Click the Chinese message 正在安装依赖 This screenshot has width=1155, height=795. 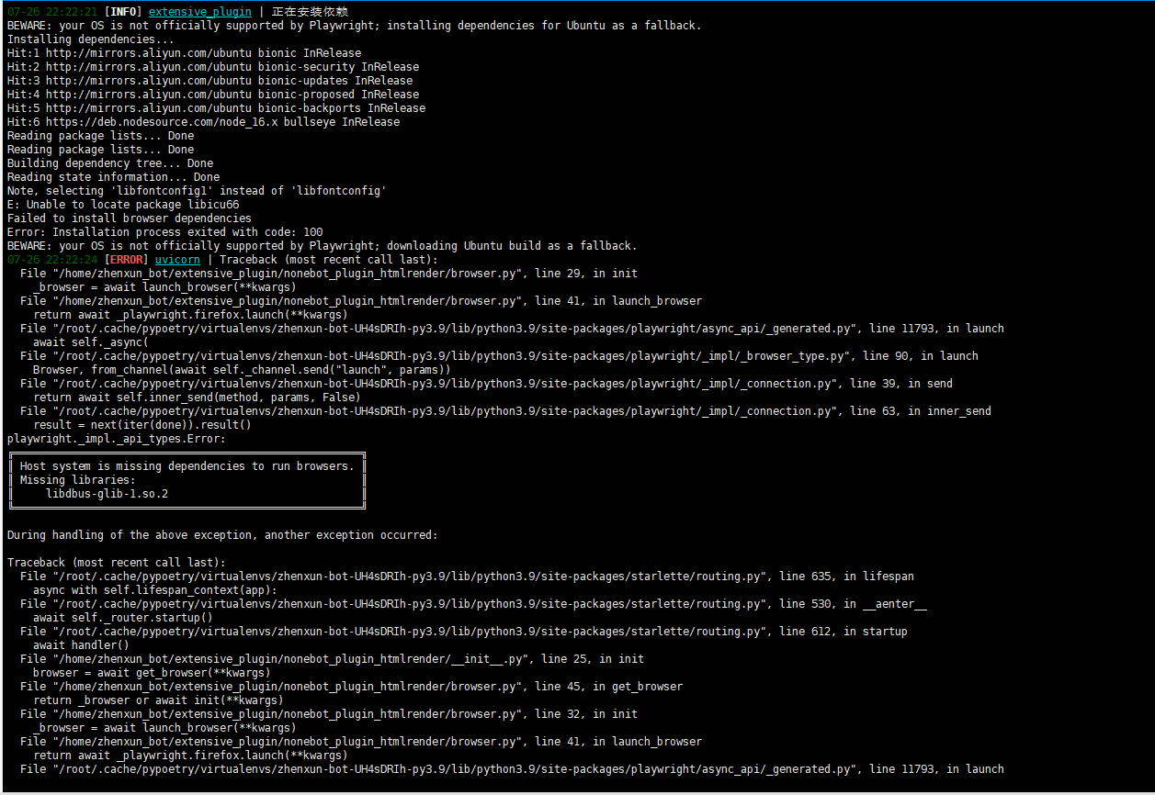tap(310, 12)
